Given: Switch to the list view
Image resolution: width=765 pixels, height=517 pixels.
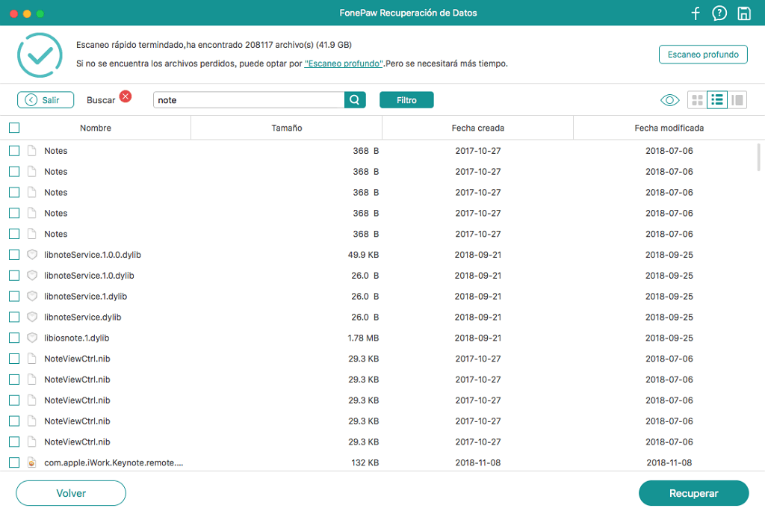Looking at the screenshot, I should pyautogui.click(x=717, y=100).
